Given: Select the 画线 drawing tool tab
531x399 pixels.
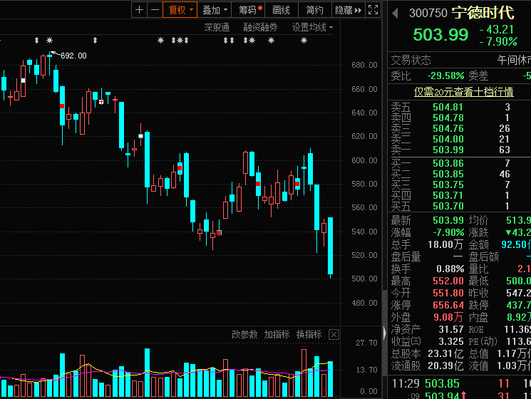Looking at the screenshot, I should pos(282,10).
